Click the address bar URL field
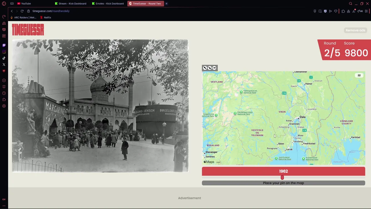This screenshot has width=371, height=209. click(x=51, y=11)
